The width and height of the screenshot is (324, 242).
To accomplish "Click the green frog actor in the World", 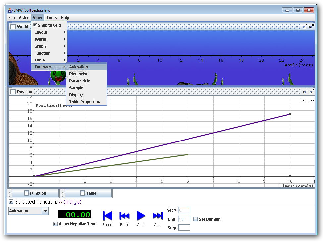I will pos(58,77).
